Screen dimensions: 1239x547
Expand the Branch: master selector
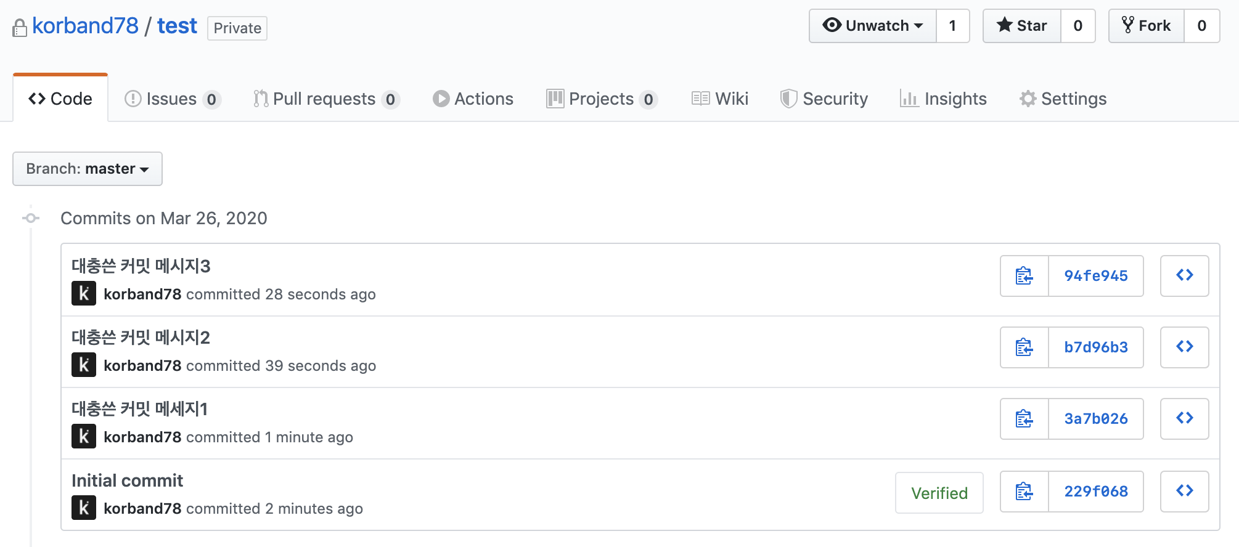point(88,169)
